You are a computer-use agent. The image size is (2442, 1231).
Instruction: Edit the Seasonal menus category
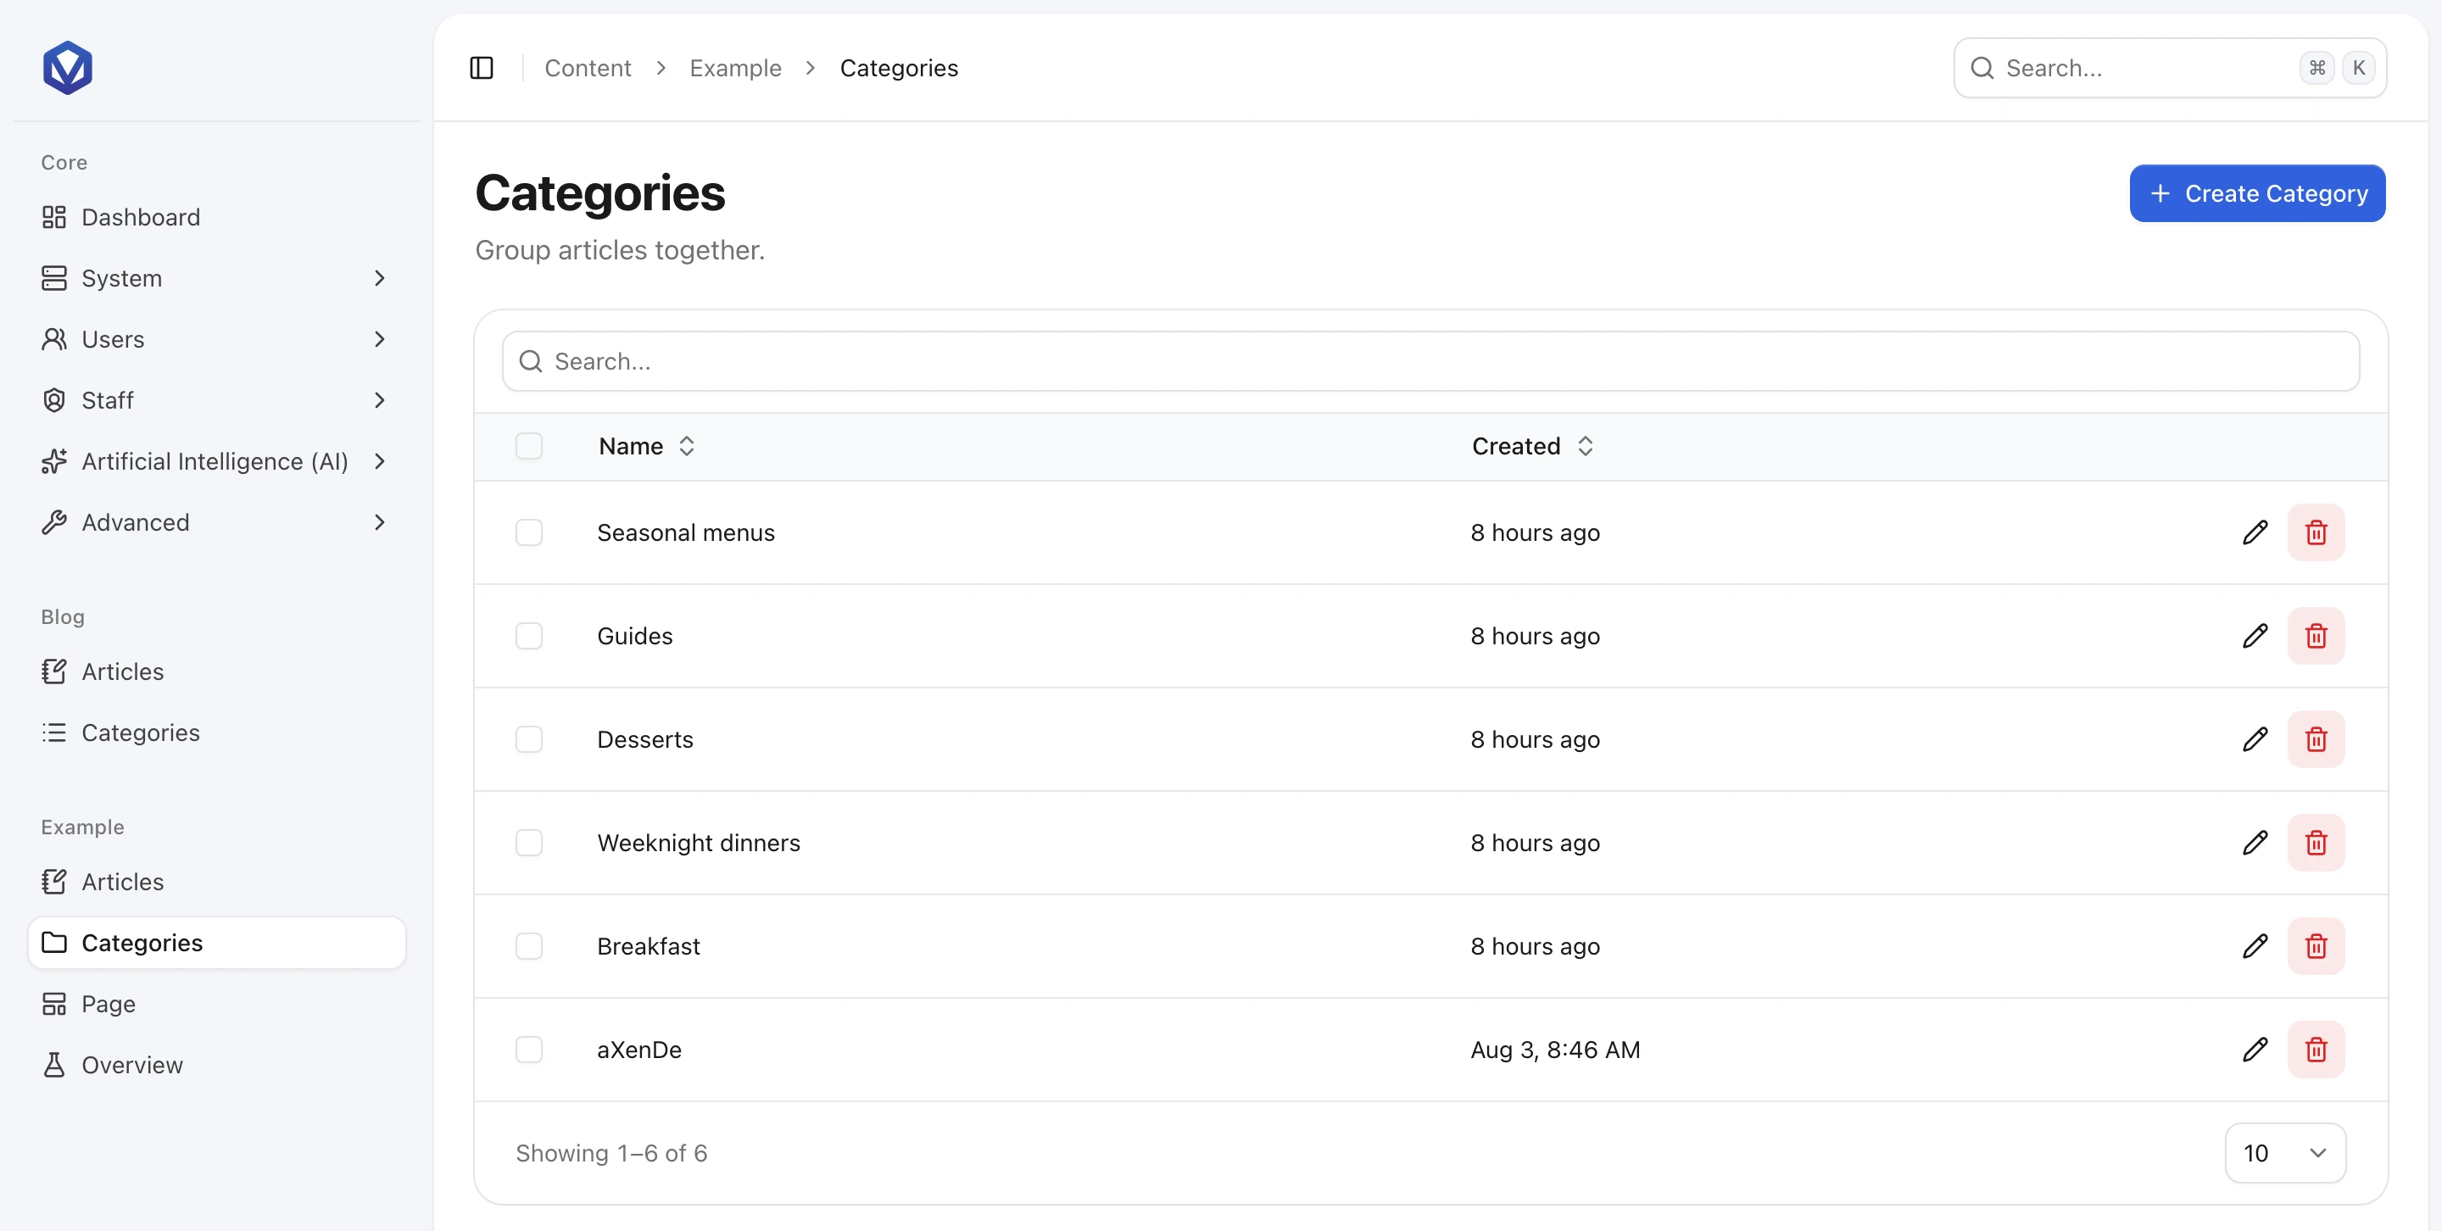tap(2255, 532)
